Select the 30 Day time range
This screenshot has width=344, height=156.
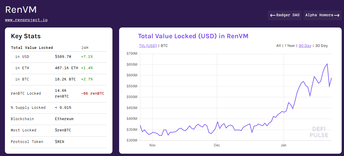tap(321, 45)
